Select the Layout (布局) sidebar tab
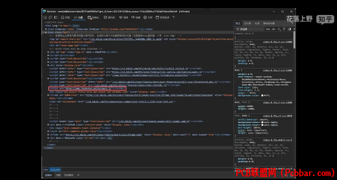The image size is (337, 180). pos(257,23)
